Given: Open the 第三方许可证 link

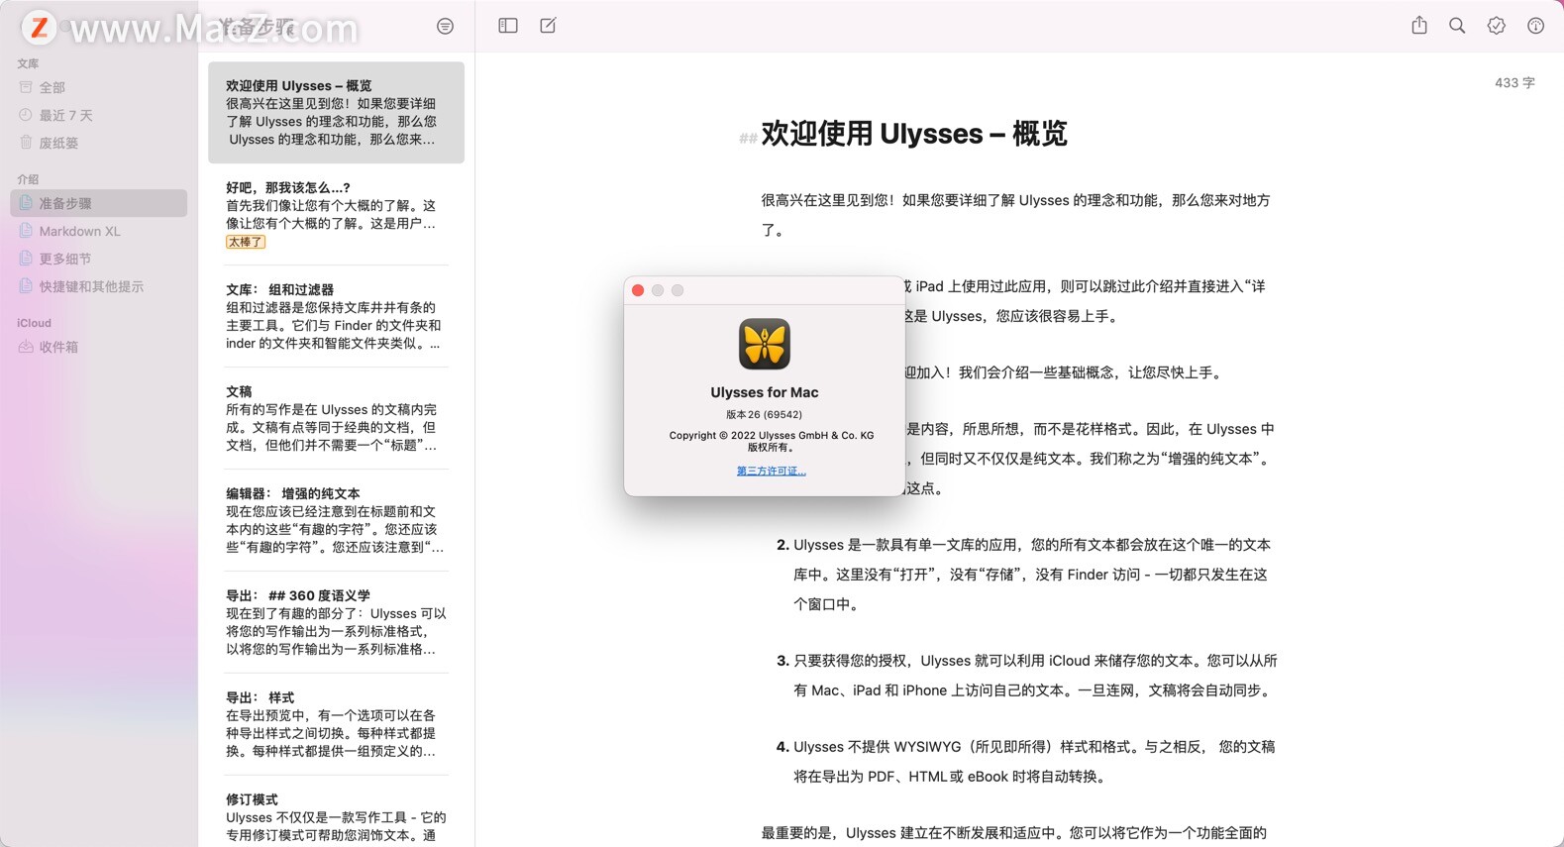Looking at the screenshot, I should click(772, 471).
